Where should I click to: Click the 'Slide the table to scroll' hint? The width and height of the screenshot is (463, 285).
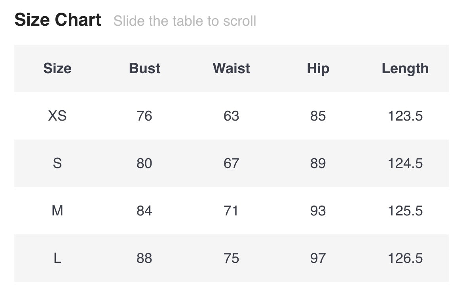pyautogui.click(x=185, y=21)
